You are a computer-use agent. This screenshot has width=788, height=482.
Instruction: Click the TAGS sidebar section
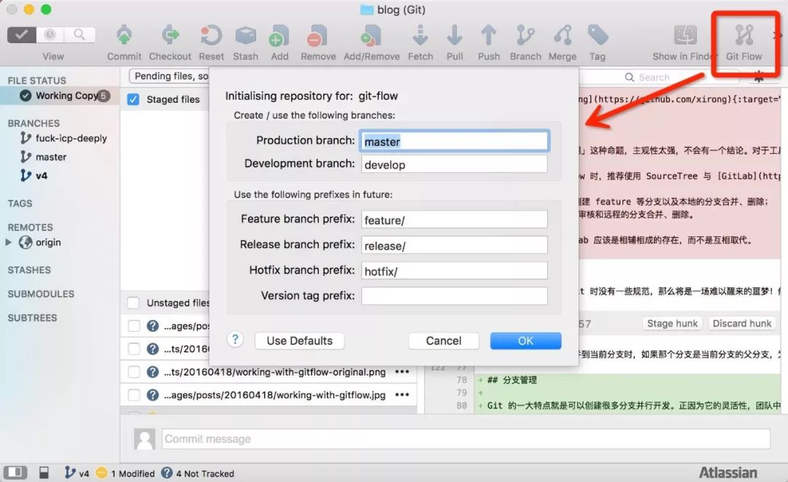(20, 203)
